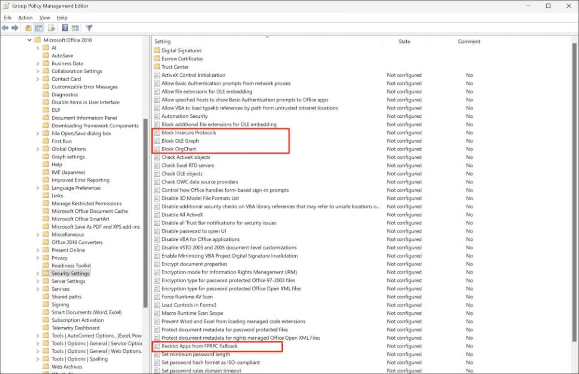Expand the Collaboration Settings node

point(38,71)
